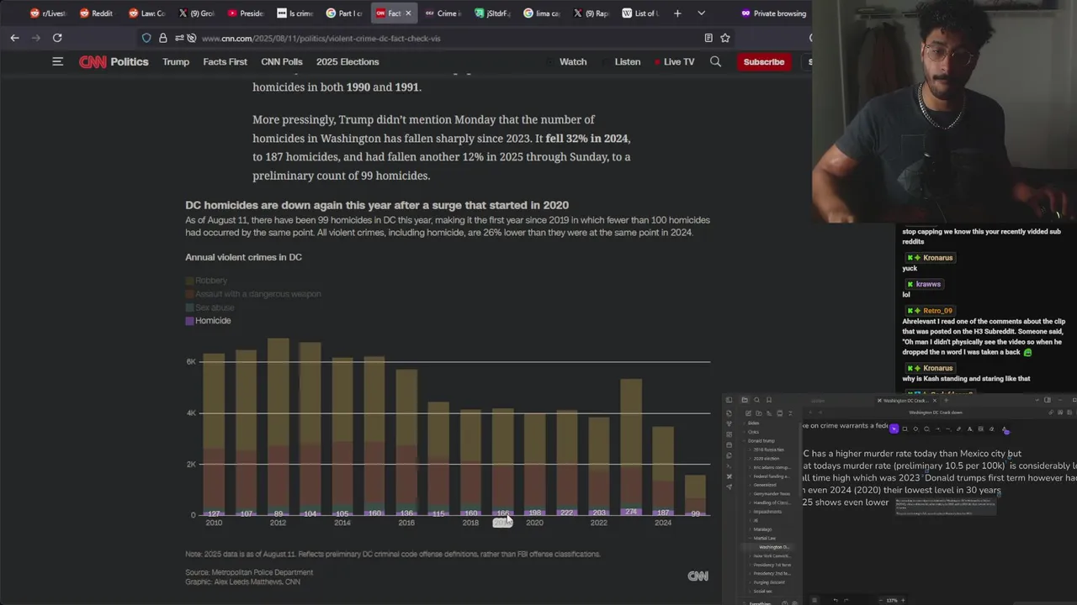Viewport: 1077px width, 605px height.
Task: Open CNN Polls nav link
Action: click(281, 61)
